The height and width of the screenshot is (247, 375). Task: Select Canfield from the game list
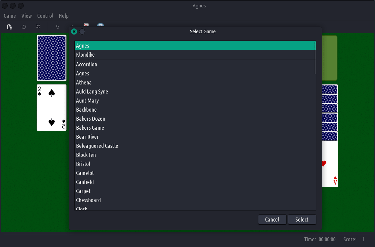85,182
